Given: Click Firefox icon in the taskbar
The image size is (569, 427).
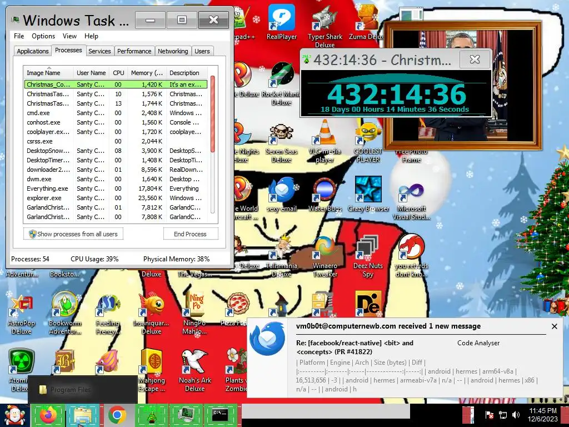Looking at the screenshot, I should pyautogui.click(x=48, y=415).
